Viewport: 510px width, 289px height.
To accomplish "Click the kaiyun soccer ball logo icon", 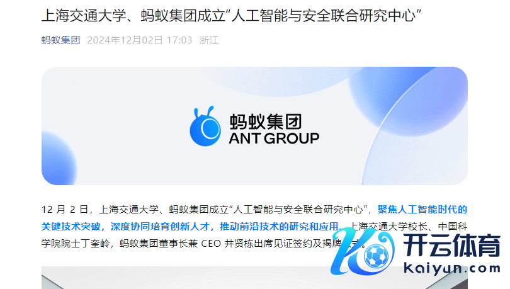I will tap(377, 256).
